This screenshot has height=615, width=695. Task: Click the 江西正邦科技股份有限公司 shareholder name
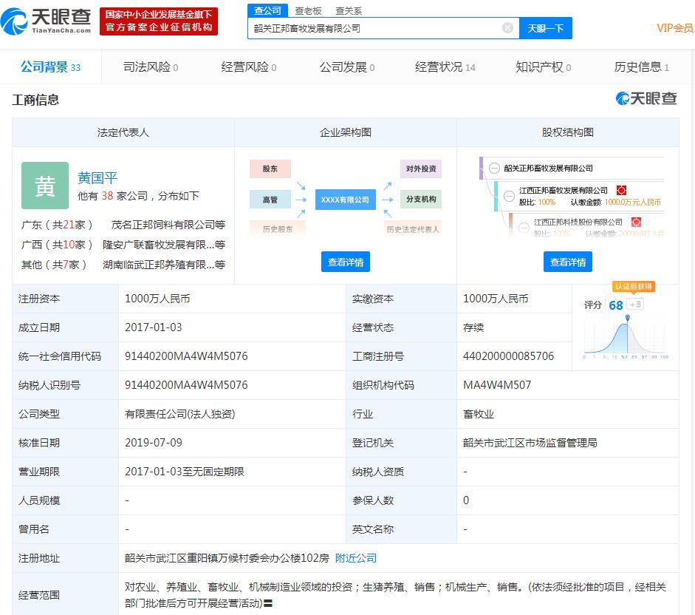pos(578,222)
